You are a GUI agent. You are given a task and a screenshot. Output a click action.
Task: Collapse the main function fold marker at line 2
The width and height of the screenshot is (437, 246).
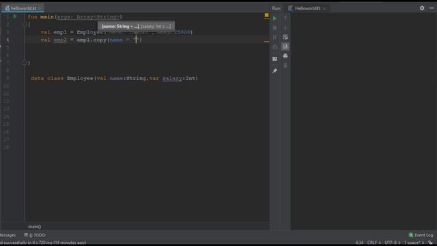coord(25,25)
